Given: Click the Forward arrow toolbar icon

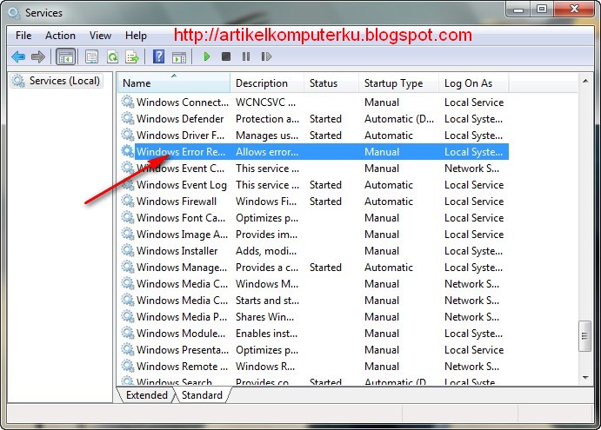Looking at the screenshot, I should coord(38,57).
